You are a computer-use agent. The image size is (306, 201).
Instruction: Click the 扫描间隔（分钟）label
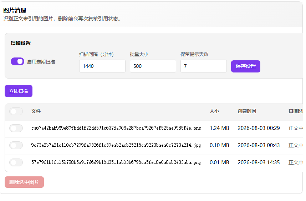[x=96, y=54]
